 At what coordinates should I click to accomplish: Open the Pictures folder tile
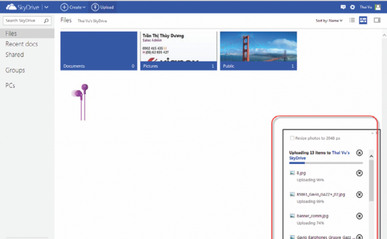coord(179,51)
